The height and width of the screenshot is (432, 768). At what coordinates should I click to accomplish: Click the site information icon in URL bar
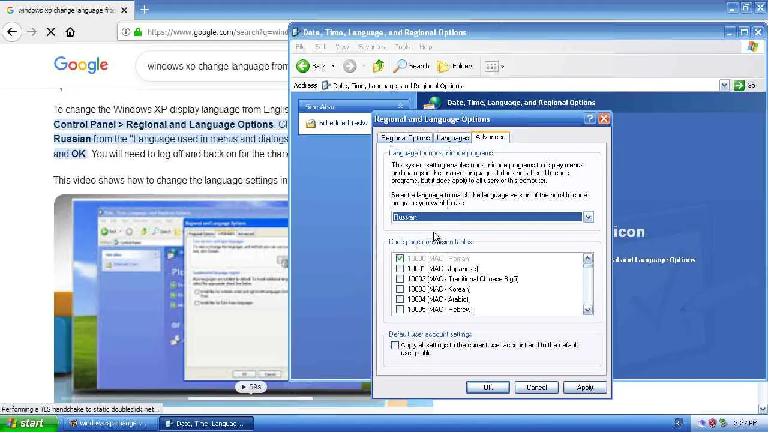tap(126, 32)
